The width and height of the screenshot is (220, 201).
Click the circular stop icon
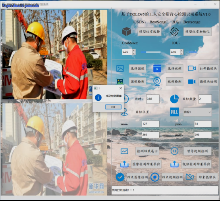click(x=155, y=177)
